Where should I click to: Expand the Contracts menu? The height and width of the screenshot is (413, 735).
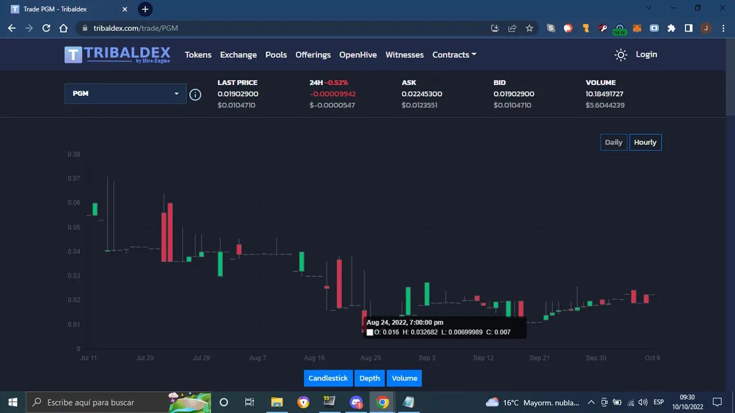(454, 54)
